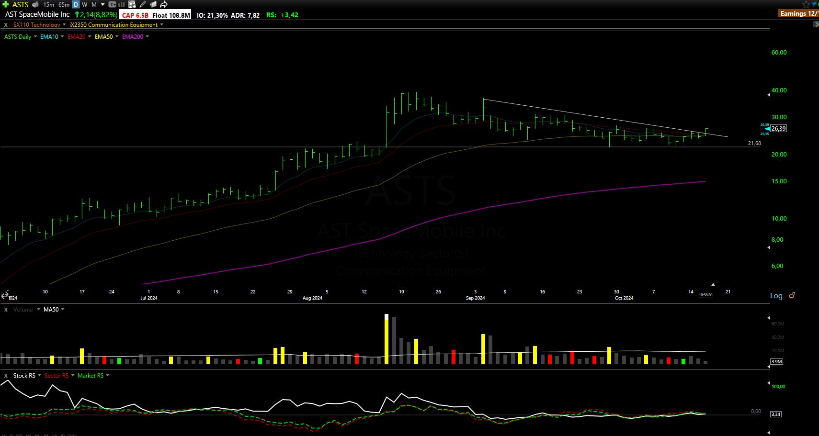The height and width of the screenshot is (436, 819).
Task: Expand the SX110 Technology dropdown
Action: coord(64,25)
